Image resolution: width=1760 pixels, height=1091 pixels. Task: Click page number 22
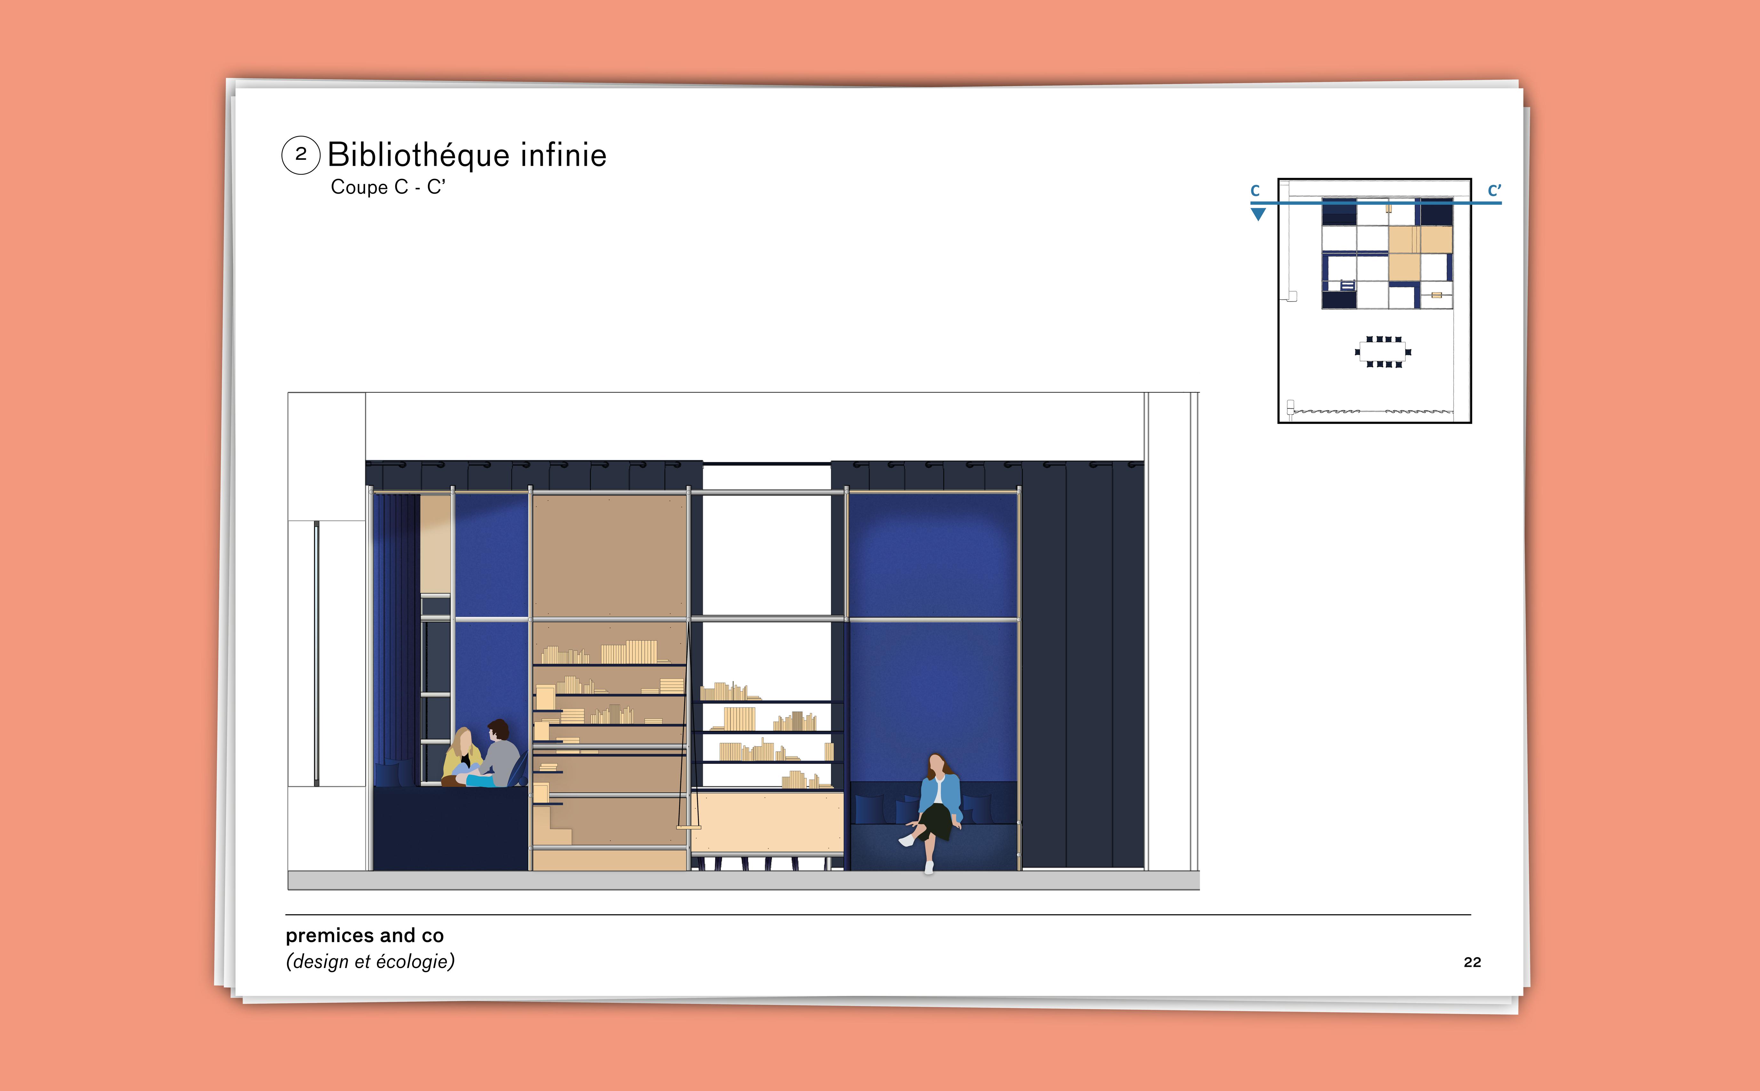[x=1472, y=962]
